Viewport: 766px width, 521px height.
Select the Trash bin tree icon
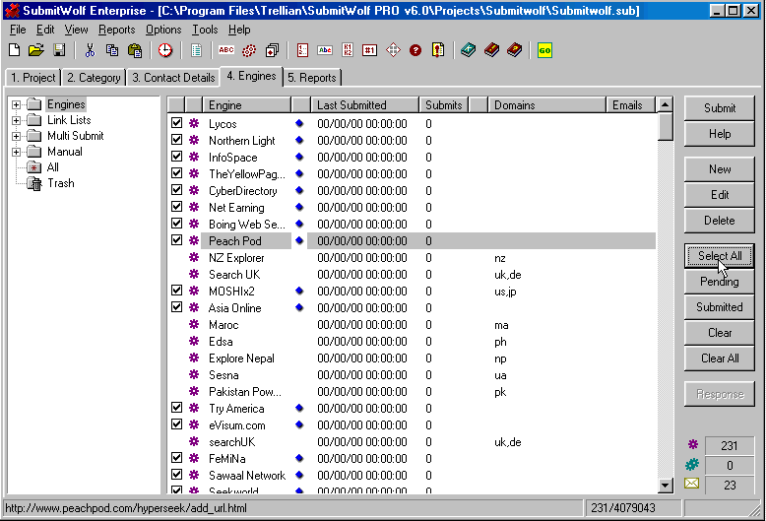point(34,184)
